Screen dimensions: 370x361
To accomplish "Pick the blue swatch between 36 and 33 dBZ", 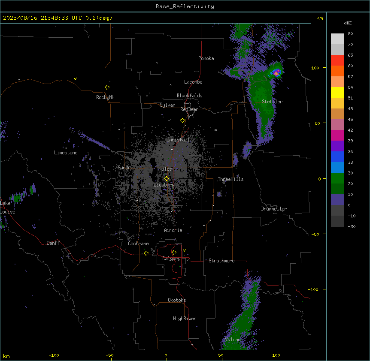I will pos(337,156).
